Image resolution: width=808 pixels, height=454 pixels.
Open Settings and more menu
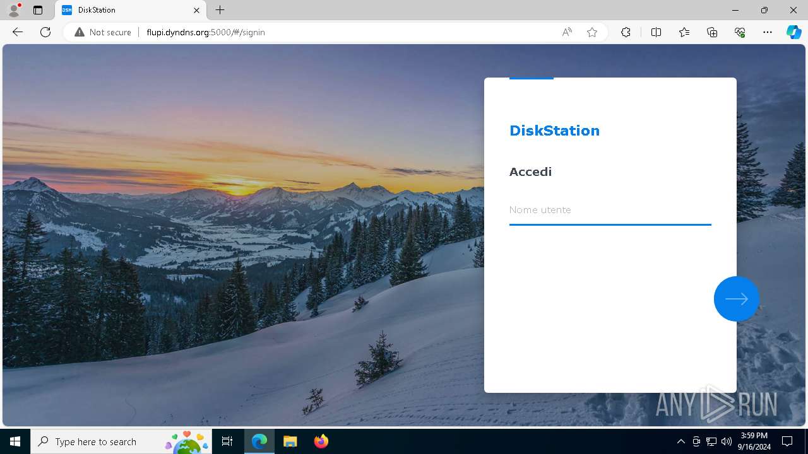768,32
